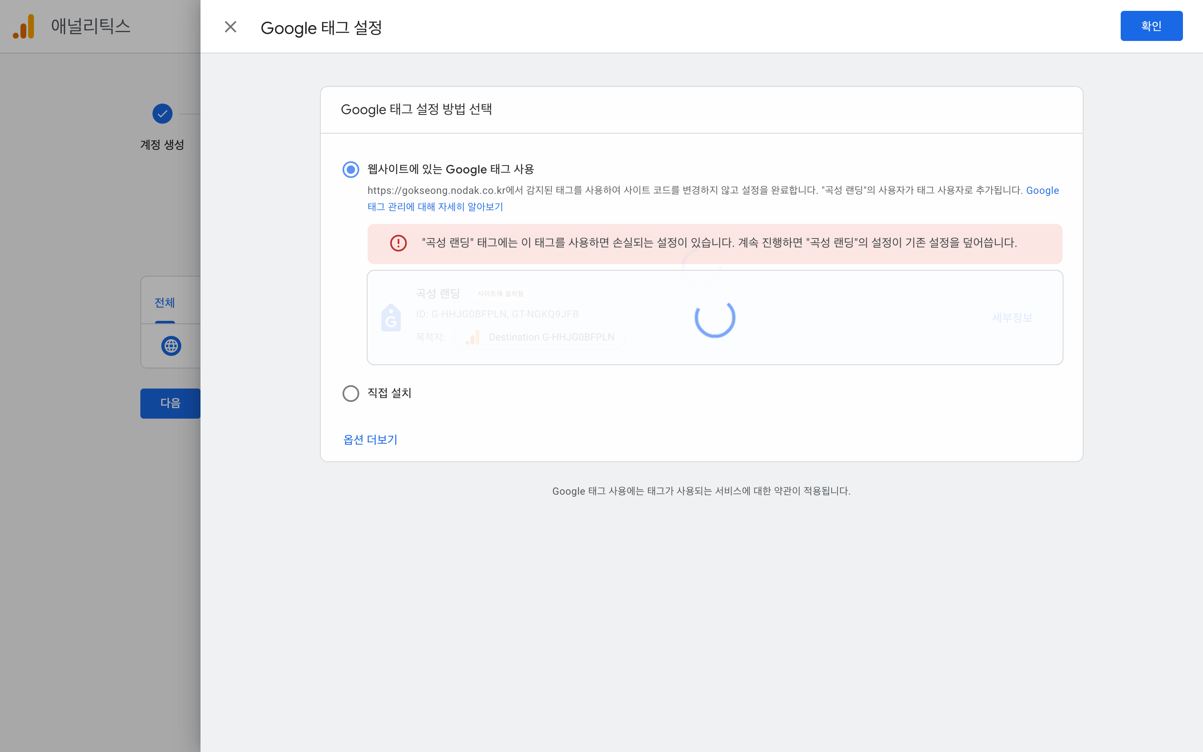Click the Google 태그 설정 방법 선택 heading
The image size is (1203, 752).
pyautogui.click(x=416, y=109)
